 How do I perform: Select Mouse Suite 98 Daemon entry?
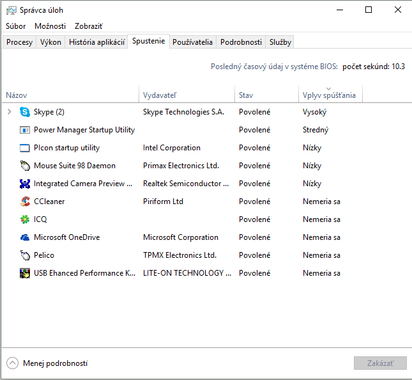75,166
